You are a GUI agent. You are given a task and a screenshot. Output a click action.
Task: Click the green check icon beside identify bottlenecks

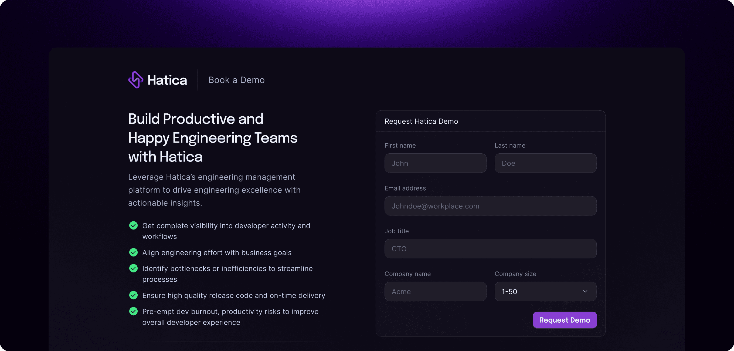(133, 268)
